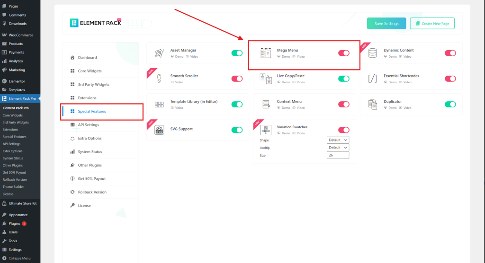Click the Essential Shortcodes bracket icon

pyautogui.click(x=373, y=79)
